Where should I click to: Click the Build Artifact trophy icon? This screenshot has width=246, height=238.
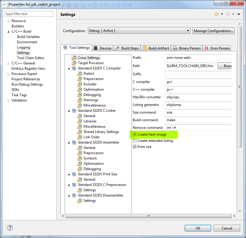[145, 48]
